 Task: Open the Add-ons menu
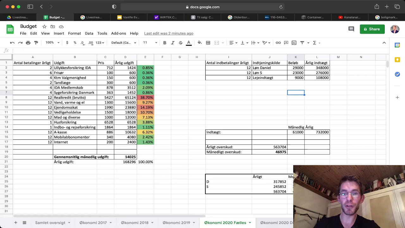pos(118,33)
